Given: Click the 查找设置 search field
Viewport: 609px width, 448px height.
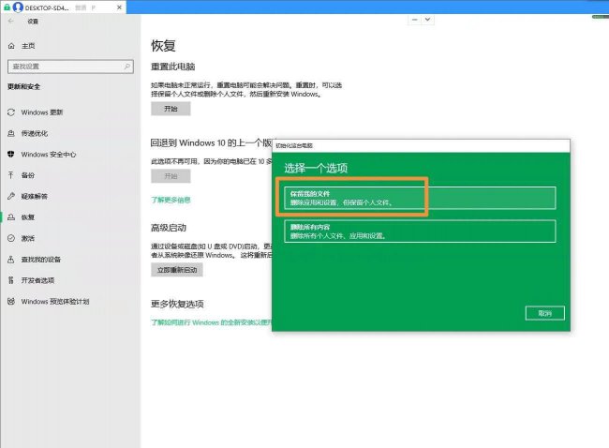Looking at the screenshot, I should point(70,67).
